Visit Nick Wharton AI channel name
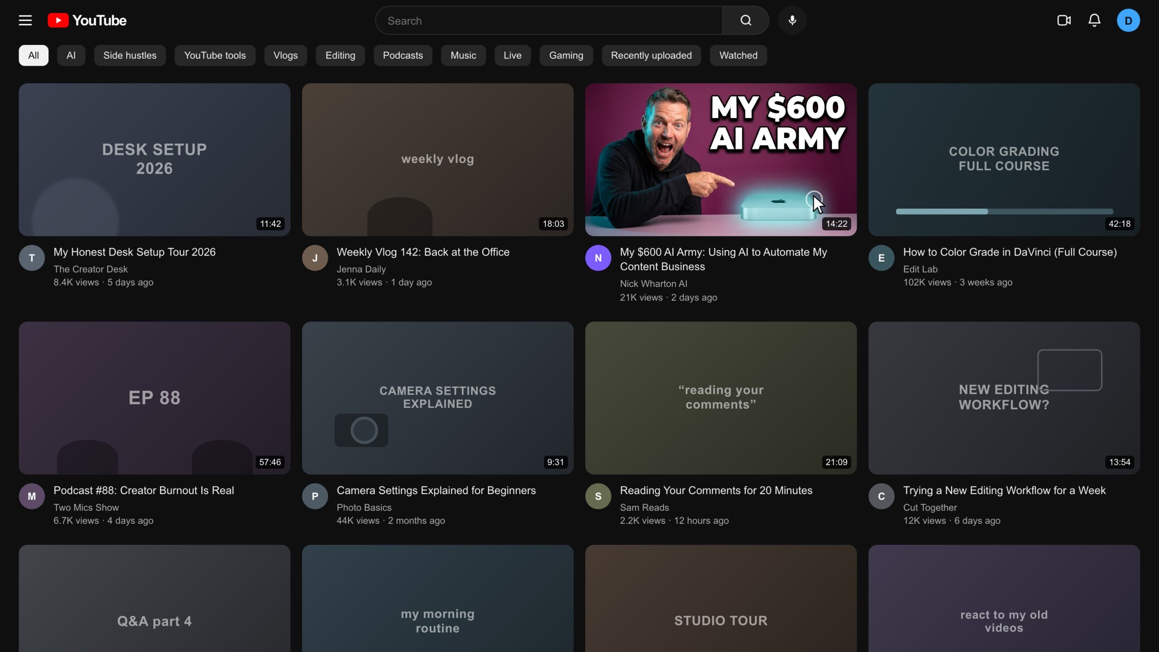 pyautogui.click(x=653, y=284)
